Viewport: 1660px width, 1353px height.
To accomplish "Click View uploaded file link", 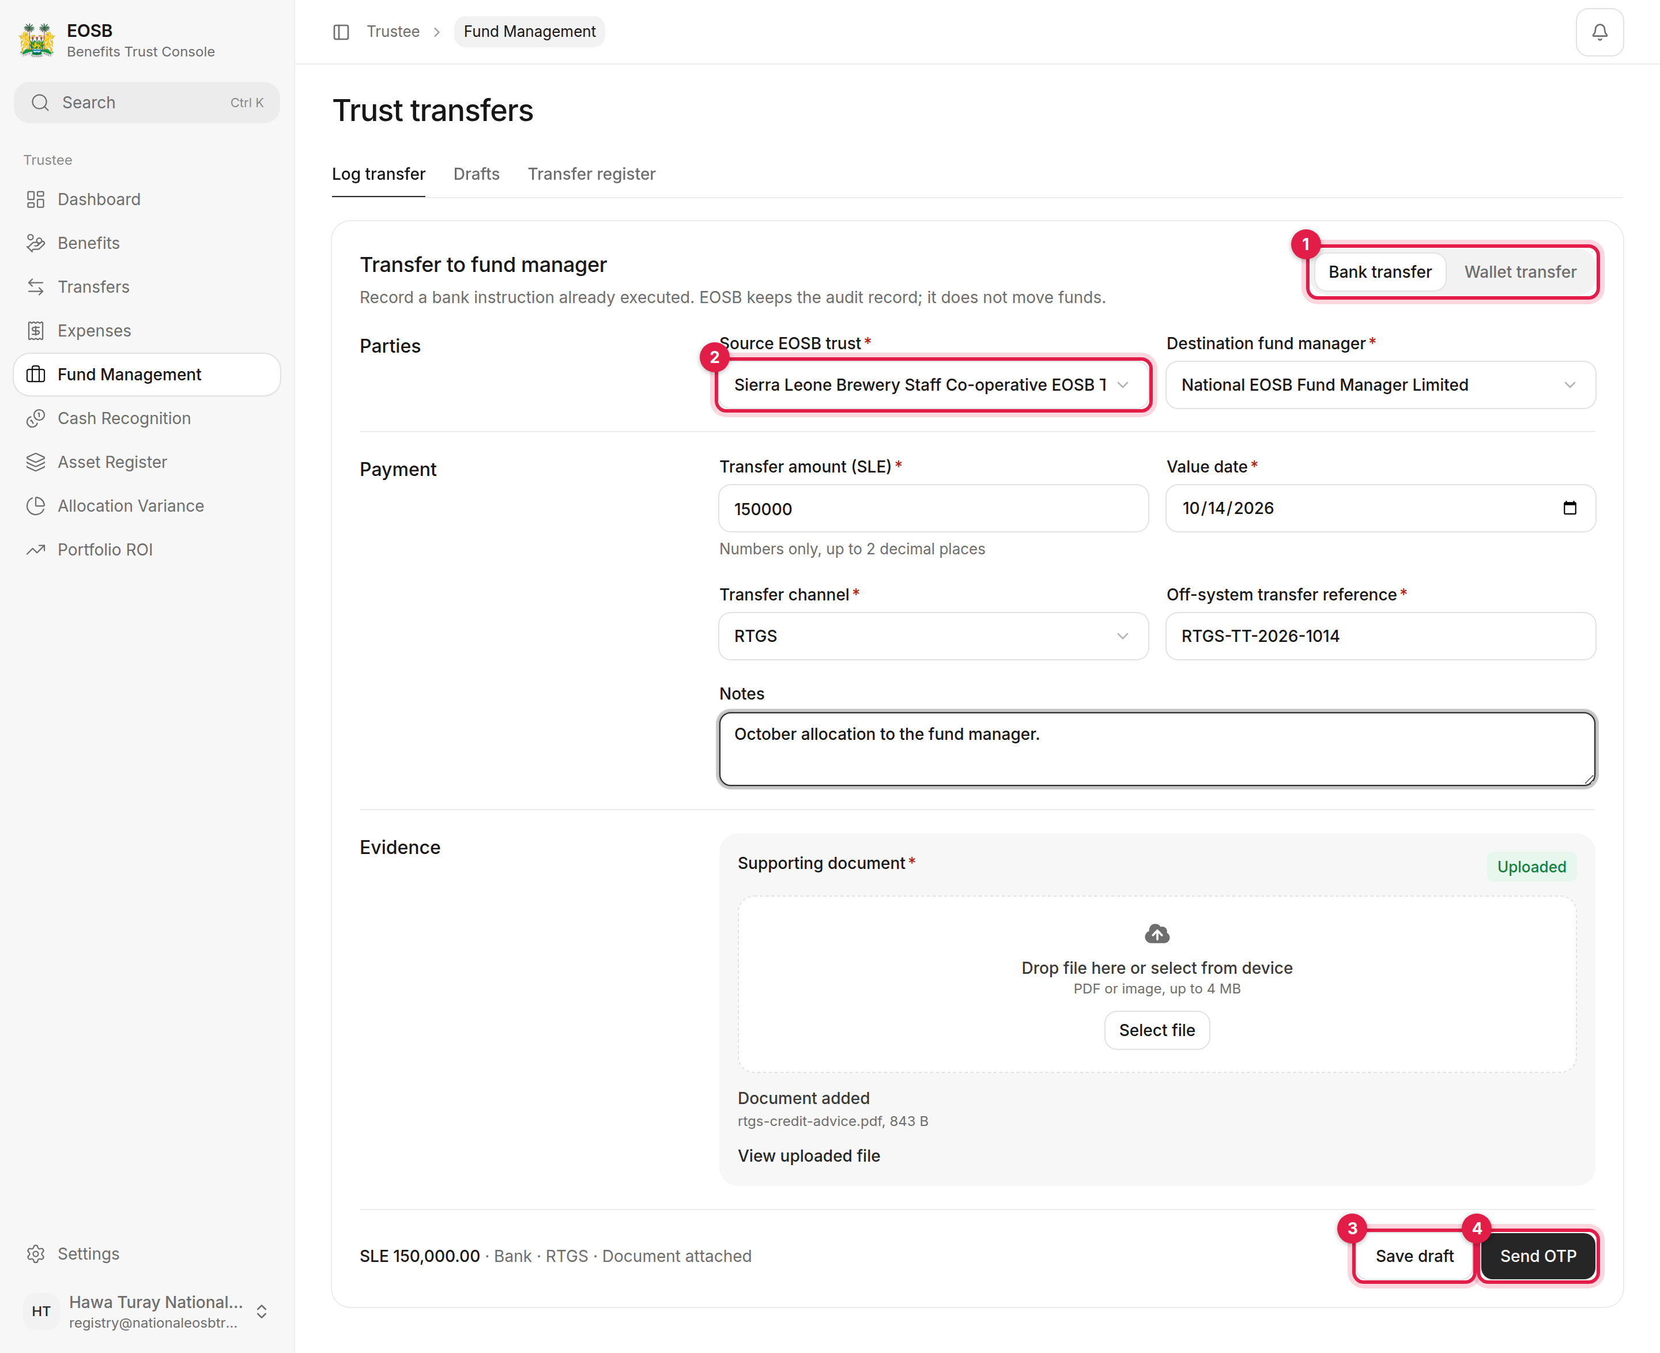I will (x=809, y=1156).
